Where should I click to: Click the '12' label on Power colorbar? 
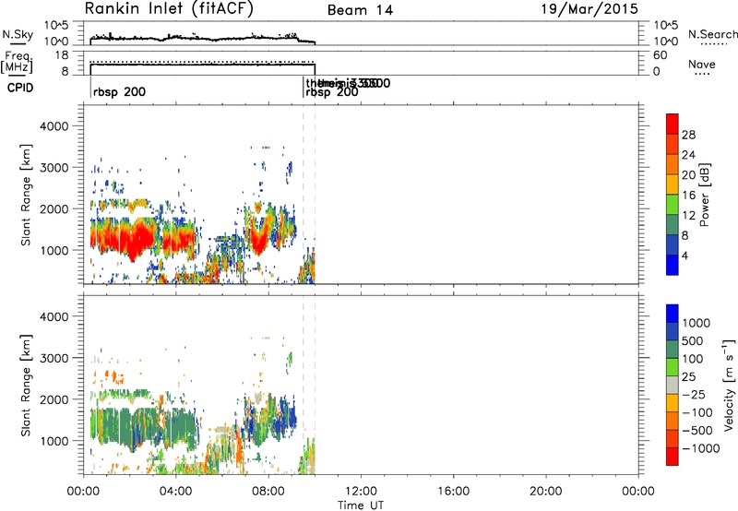pyautogui.click(x=688, y=216)
